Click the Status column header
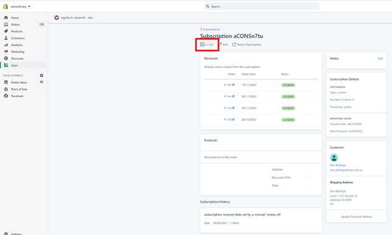Viewport: 392px width, 235px height. 285,74
